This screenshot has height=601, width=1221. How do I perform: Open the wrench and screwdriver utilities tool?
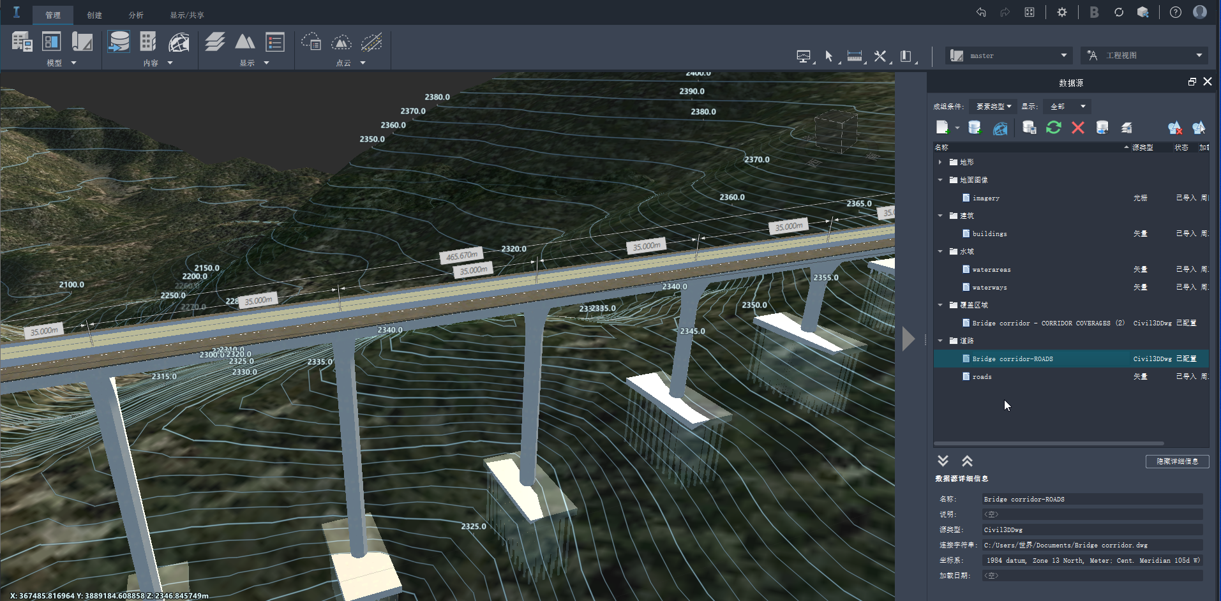pos(880,56)
